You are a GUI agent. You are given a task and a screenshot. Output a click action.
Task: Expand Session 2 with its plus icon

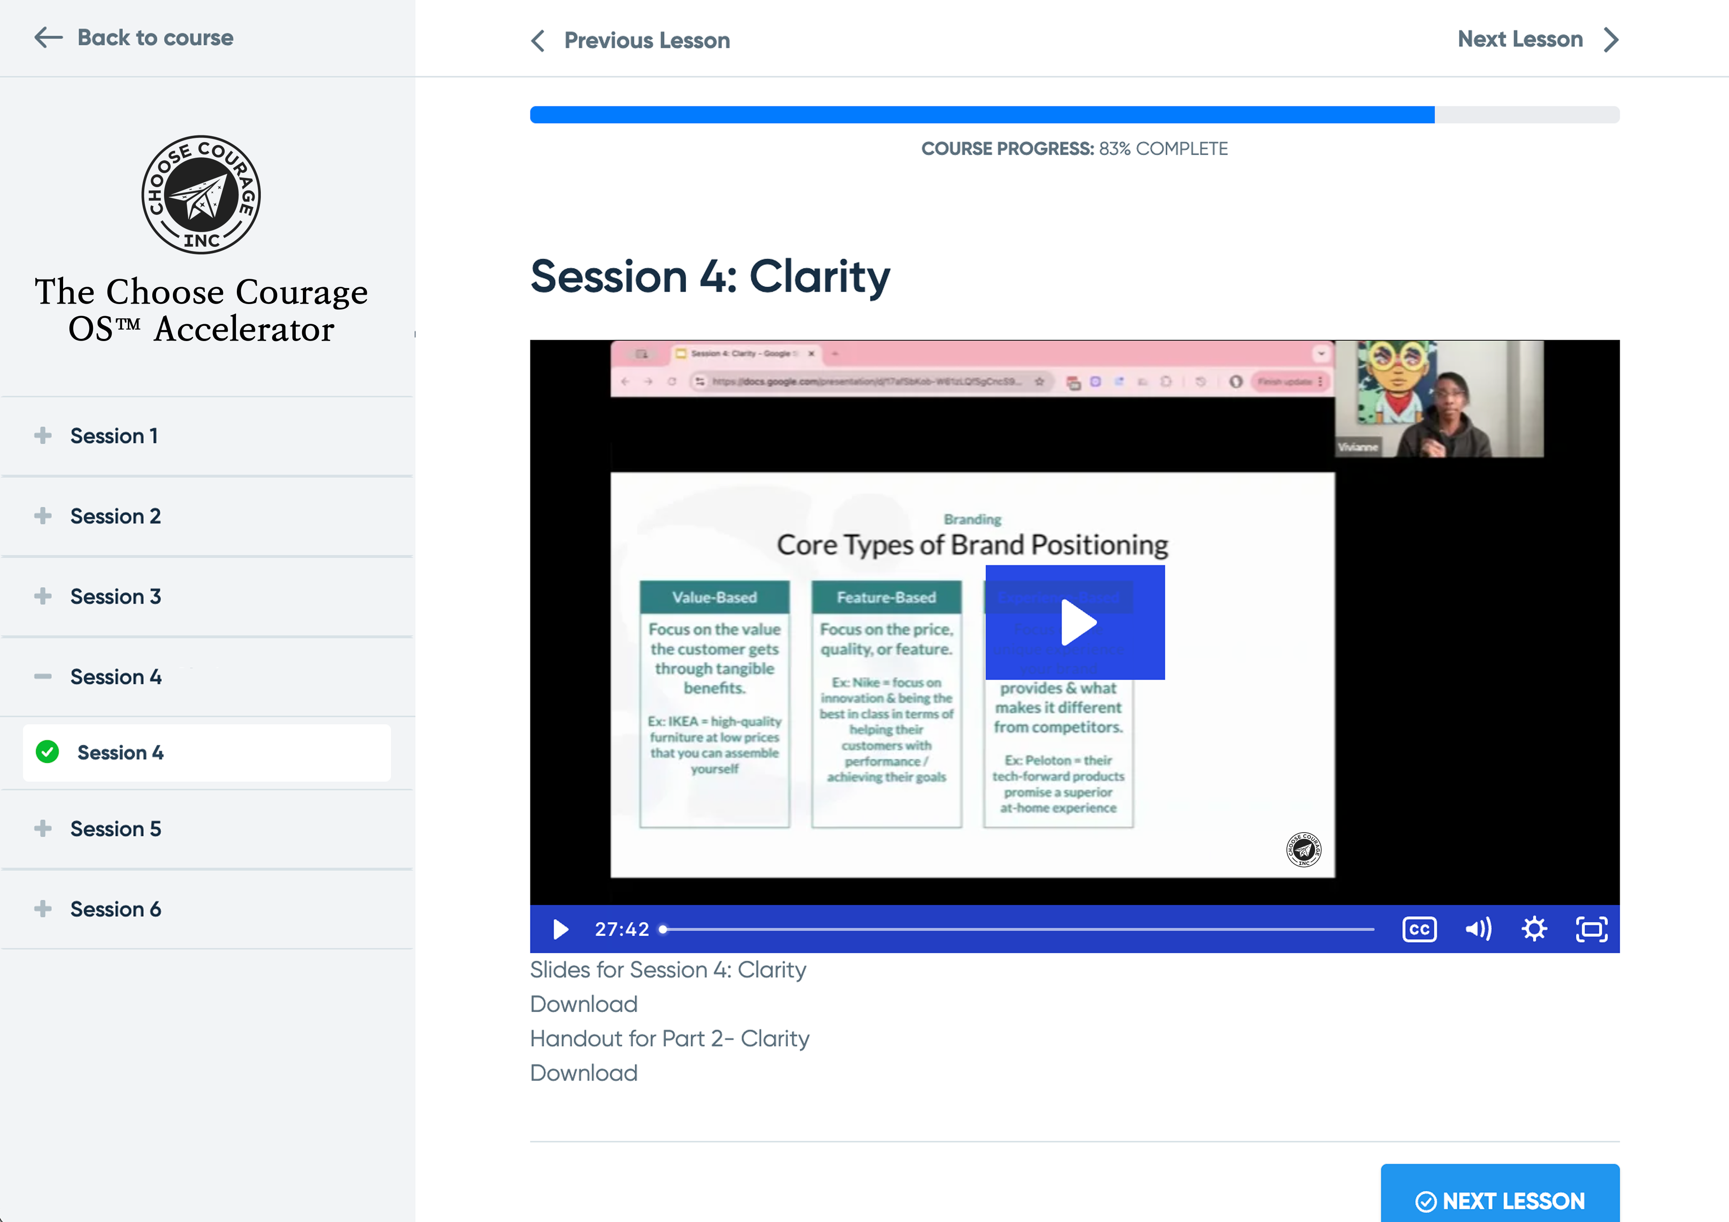tap(43, 516)
